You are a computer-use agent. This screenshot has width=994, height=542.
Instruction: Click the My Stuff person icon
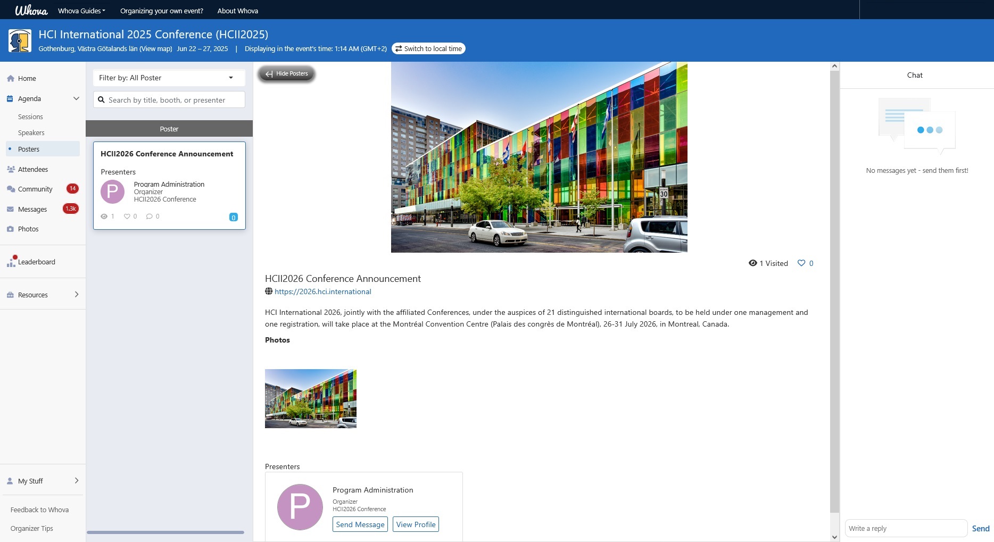[10, 481]
